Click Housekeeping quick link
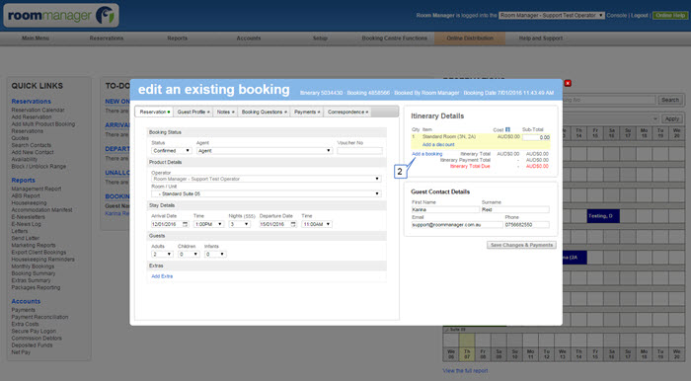 [29, 203]
